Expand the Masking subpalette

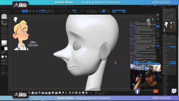165,92
